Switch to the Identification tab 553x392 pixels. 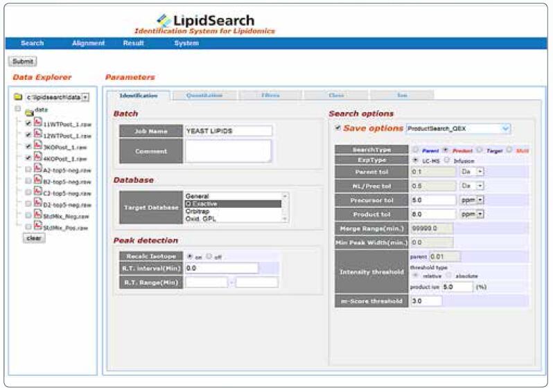(x=139, y=96)
